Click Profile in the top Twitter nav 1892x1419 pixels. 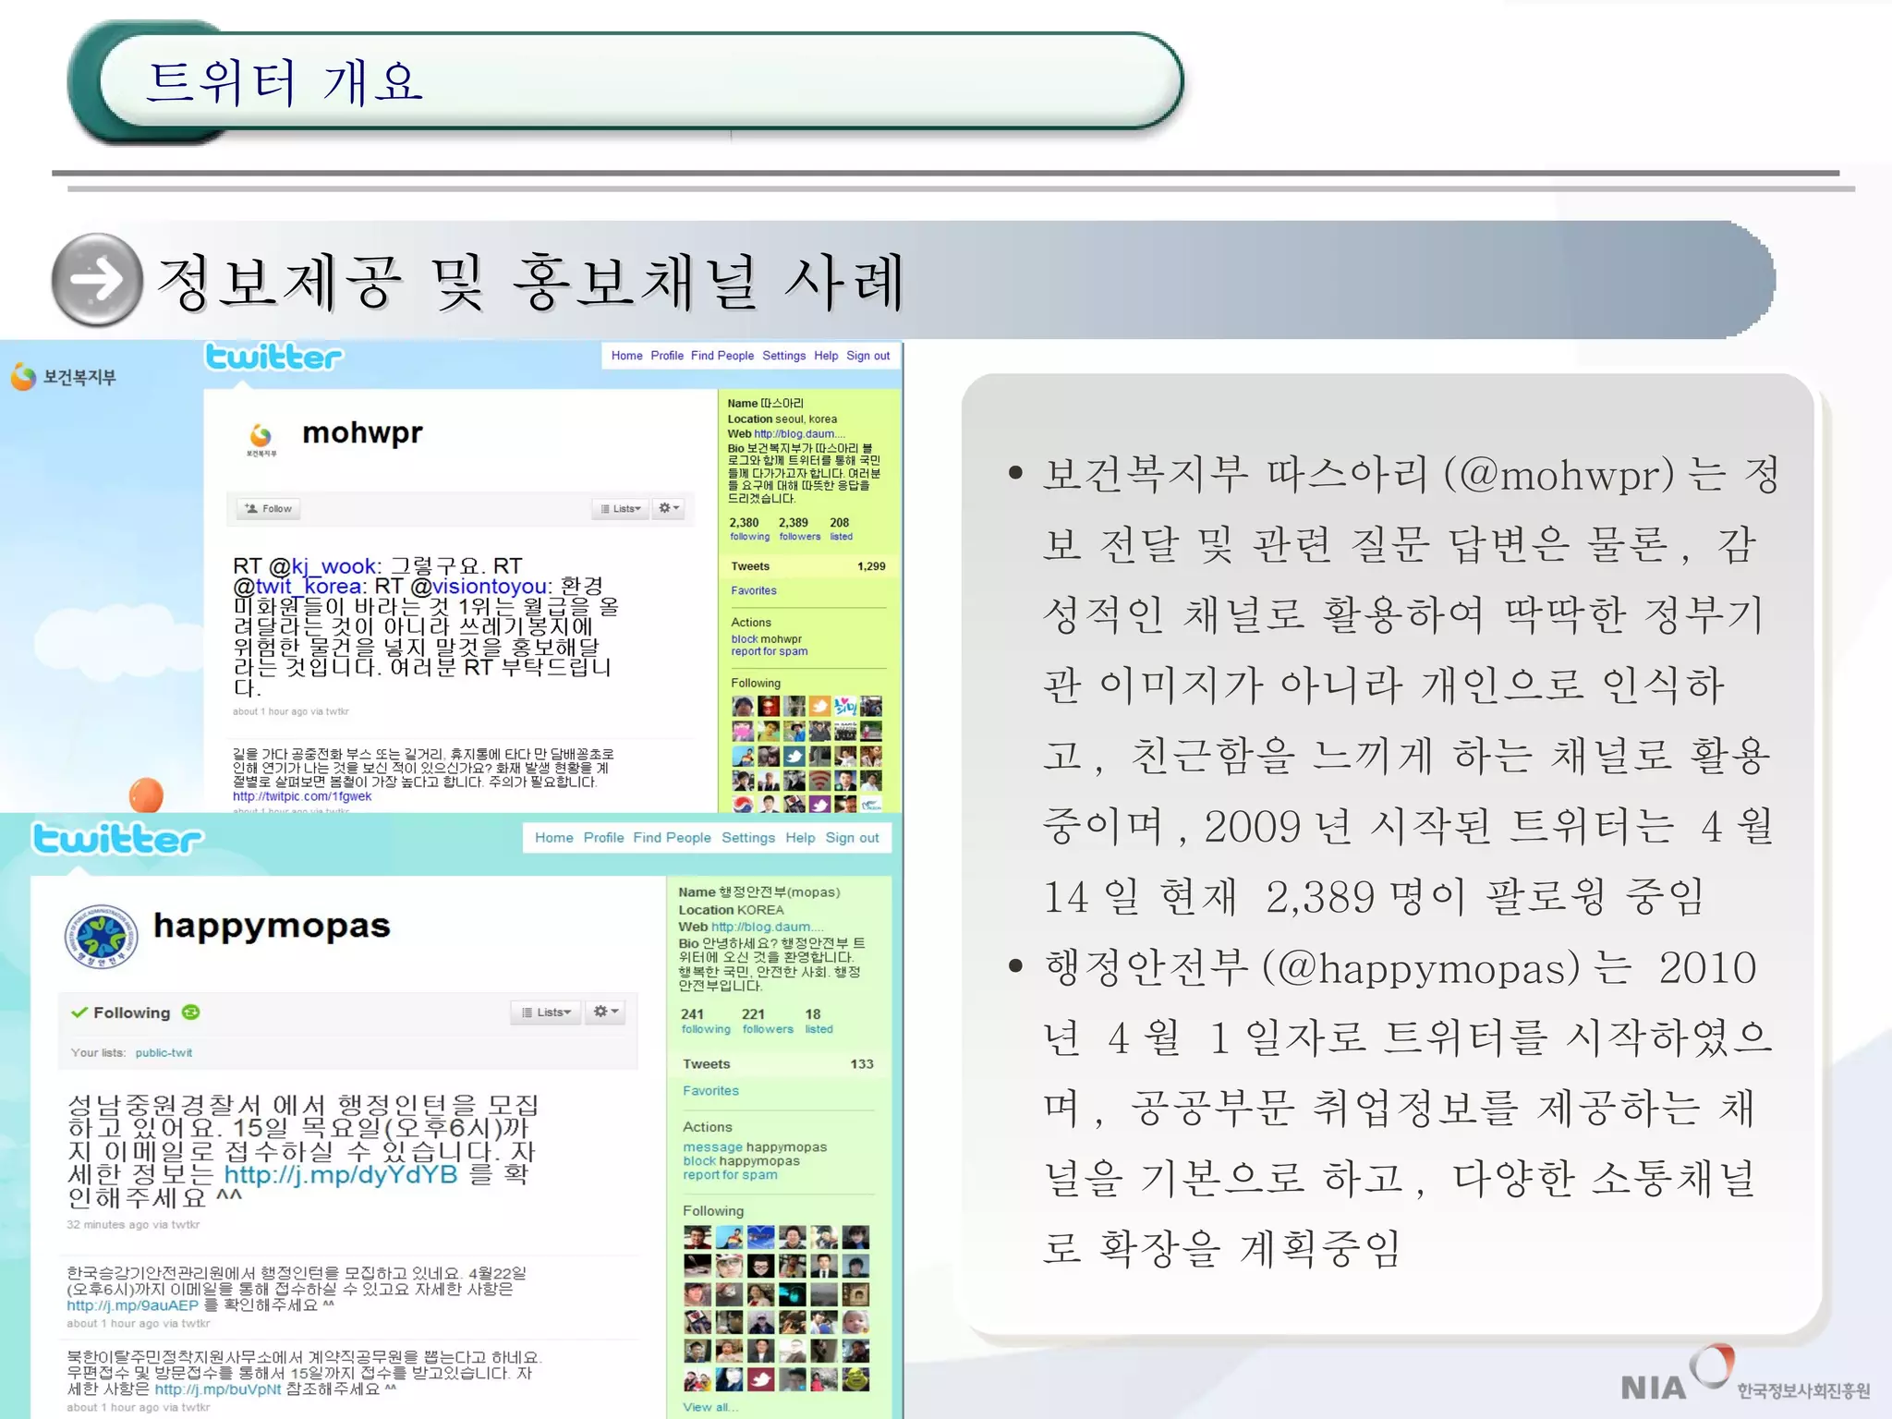pyautogui.click(x=667, y=356)
